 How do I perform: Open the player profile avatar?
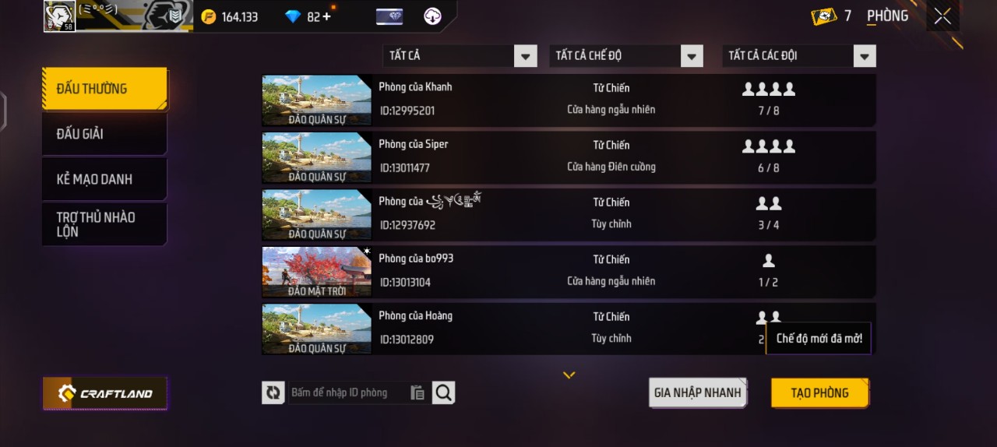[x=60, y=16]
